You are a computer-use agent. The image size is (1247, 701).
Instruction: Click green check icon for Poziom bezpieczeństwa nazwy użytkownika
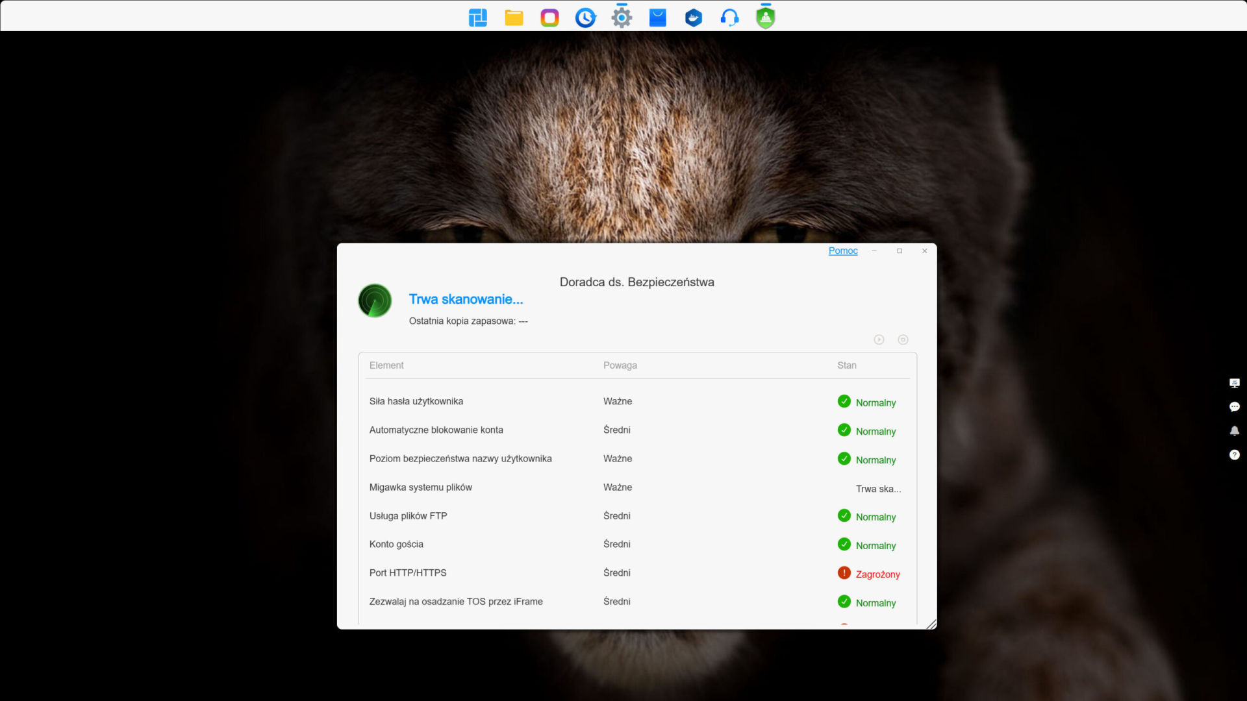pos(844,458)
